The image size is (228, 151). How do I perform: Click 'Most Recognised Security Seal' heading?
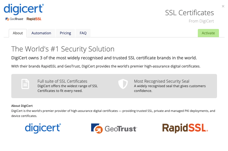click(x=162, y=81)
